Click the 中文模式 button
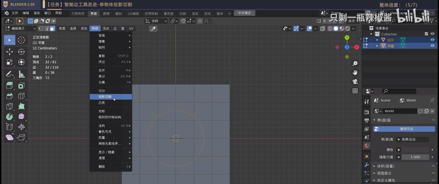The width and height of the screenshot is (439, 184). (244, 13)
